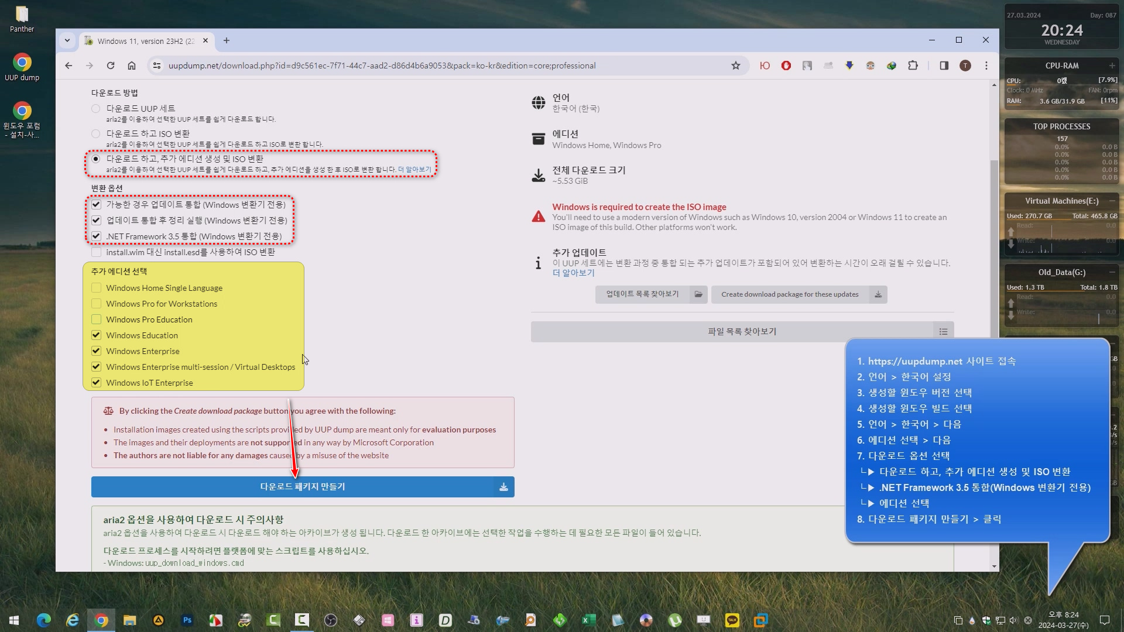View site information next to the URL

click(157, 66)
